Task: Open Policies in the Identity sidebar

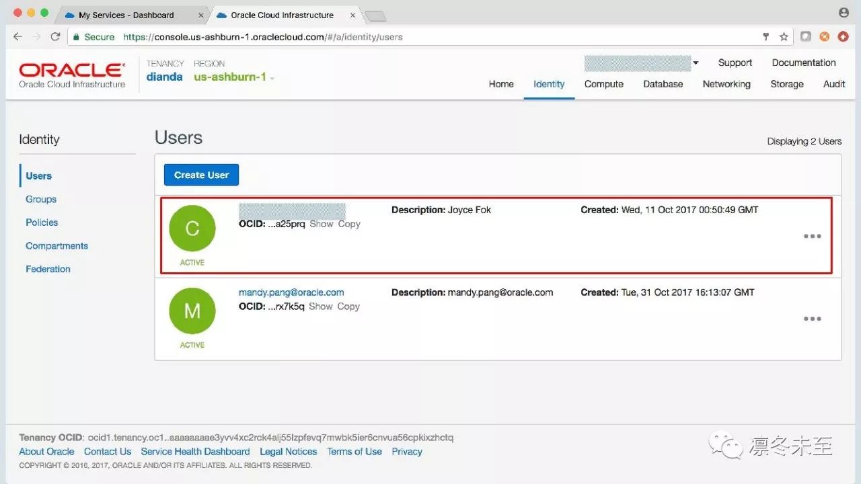Action: point(42,223)
